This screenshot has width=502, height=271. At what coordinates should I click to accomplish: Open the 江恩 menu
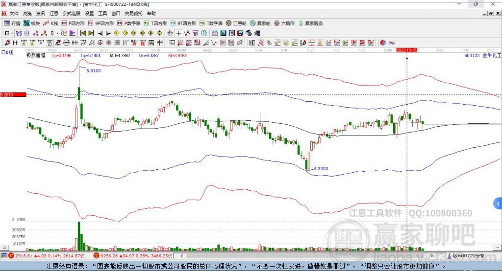point(54,13)
